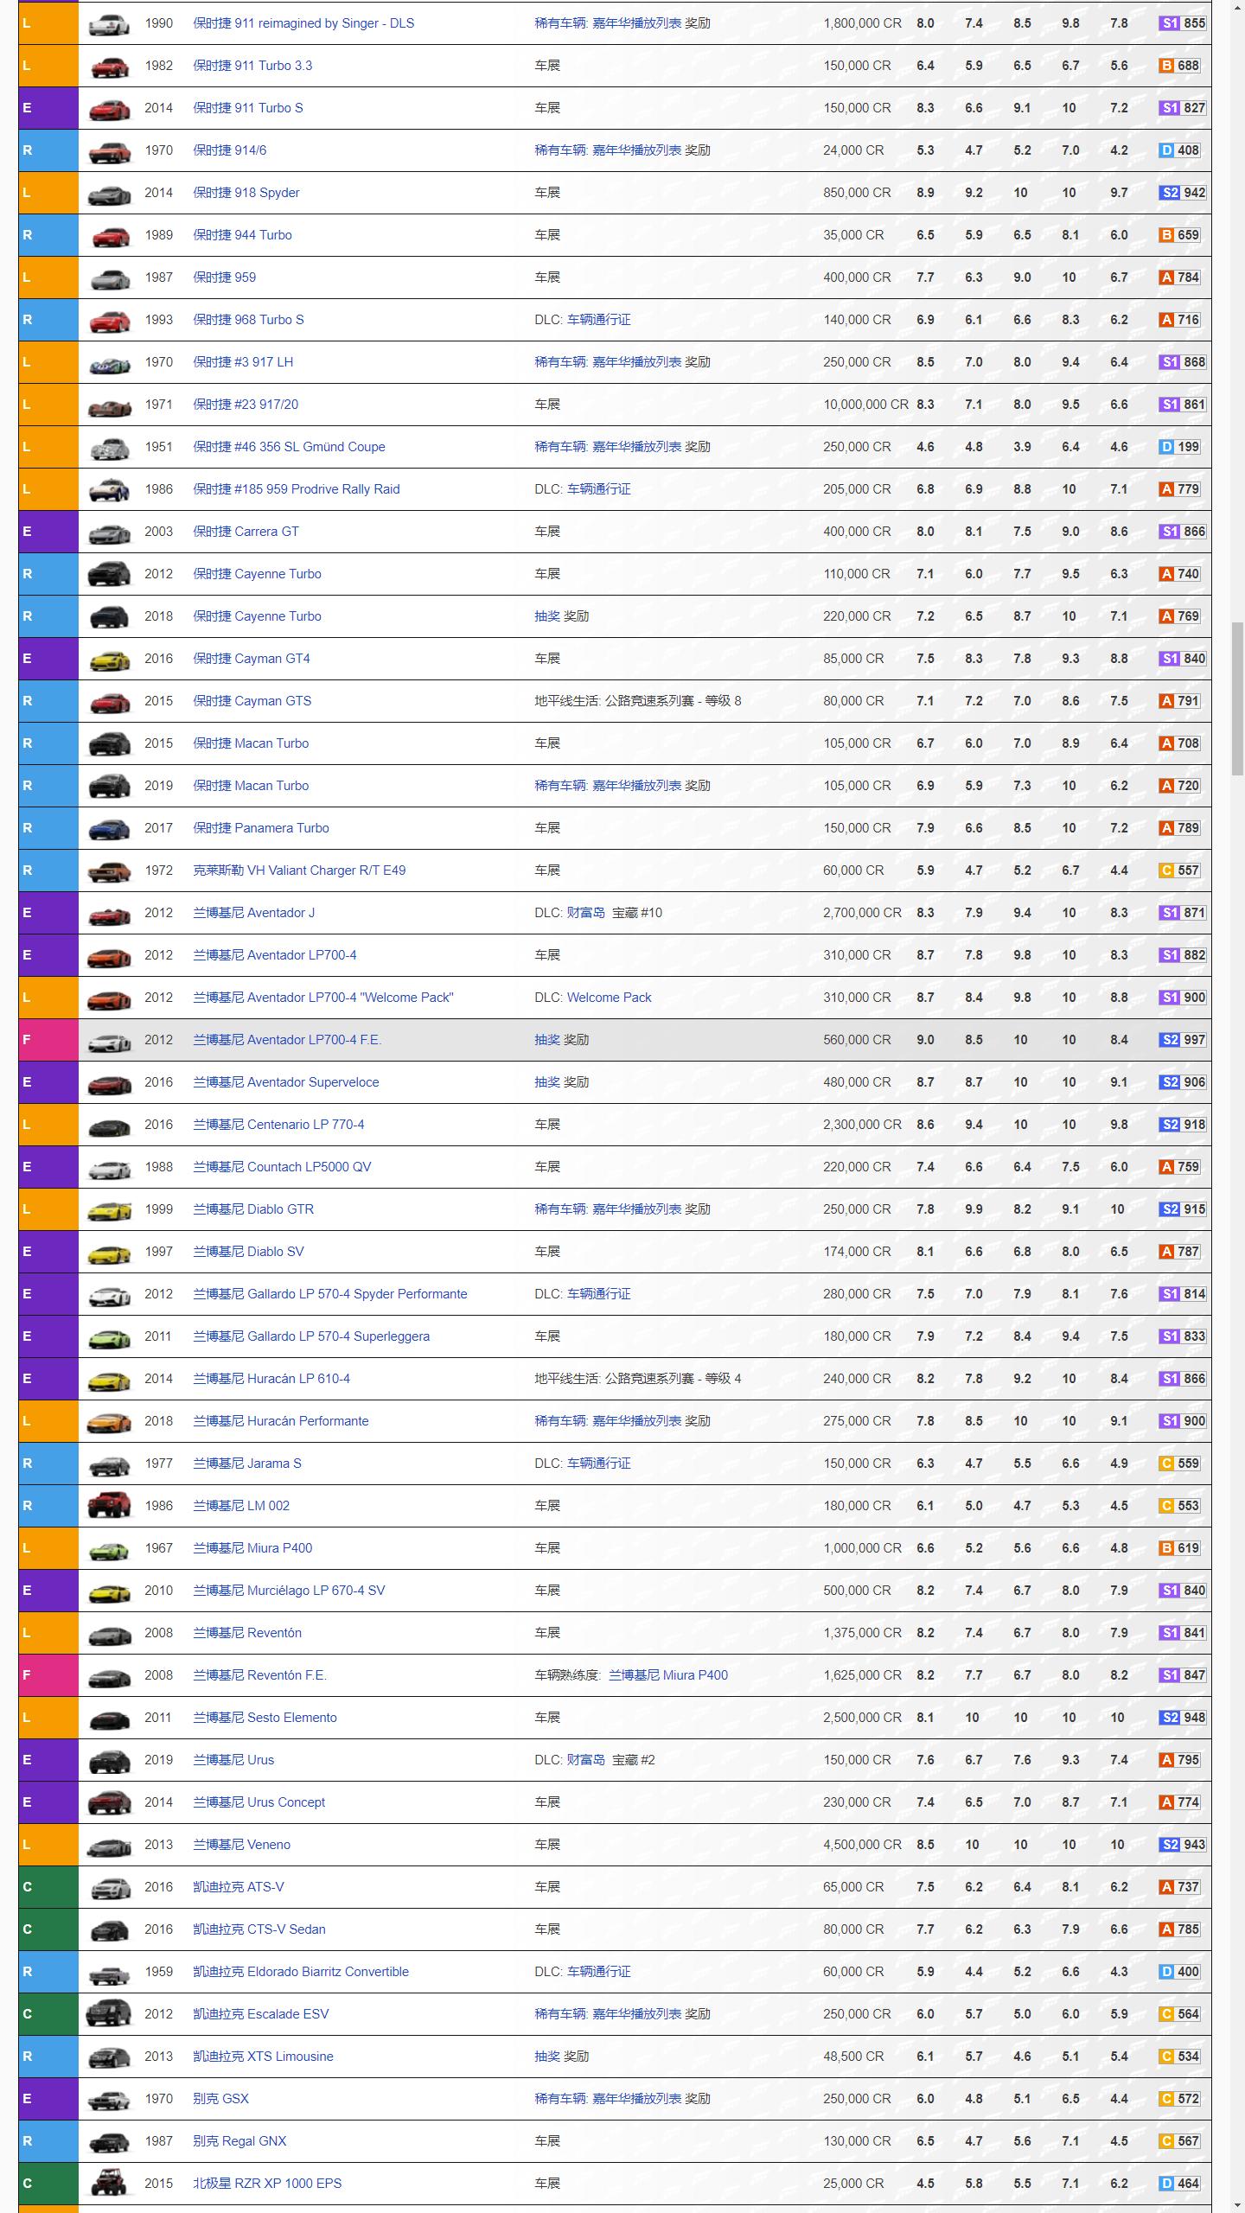Open 保时捷 911 reimagined by Singer - DLS link
Viewport: 1245px width, 2213px height.
tap(303, 23)
